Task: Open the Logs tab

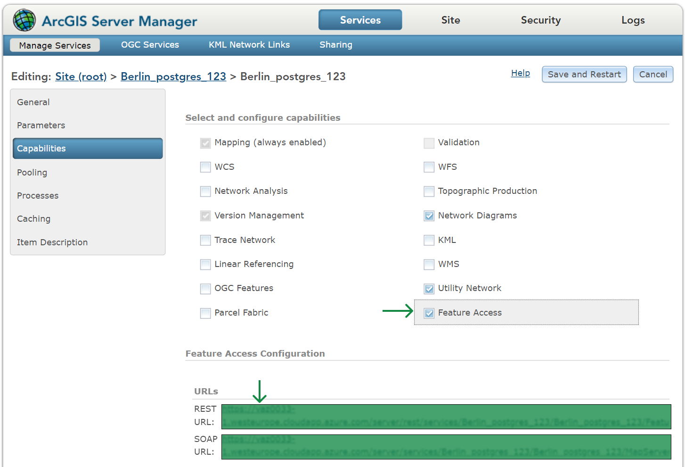Action: [633, 20]
